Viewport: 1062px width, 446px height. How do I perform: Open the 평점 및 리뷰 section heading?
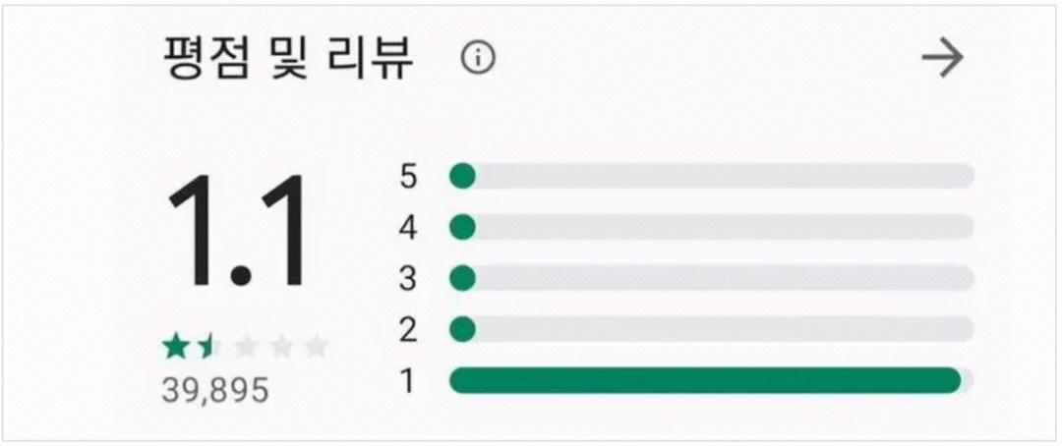[x=288, y=60]
